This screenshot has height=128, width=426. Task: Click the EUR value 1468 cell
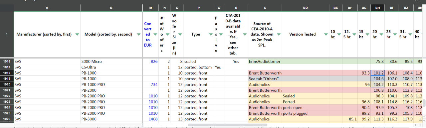[151, 119]
